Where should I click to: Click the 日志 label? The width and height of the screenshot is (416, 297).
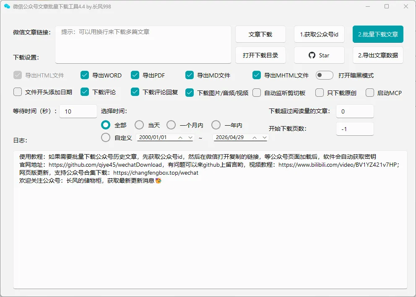click(x=20, y=140)
